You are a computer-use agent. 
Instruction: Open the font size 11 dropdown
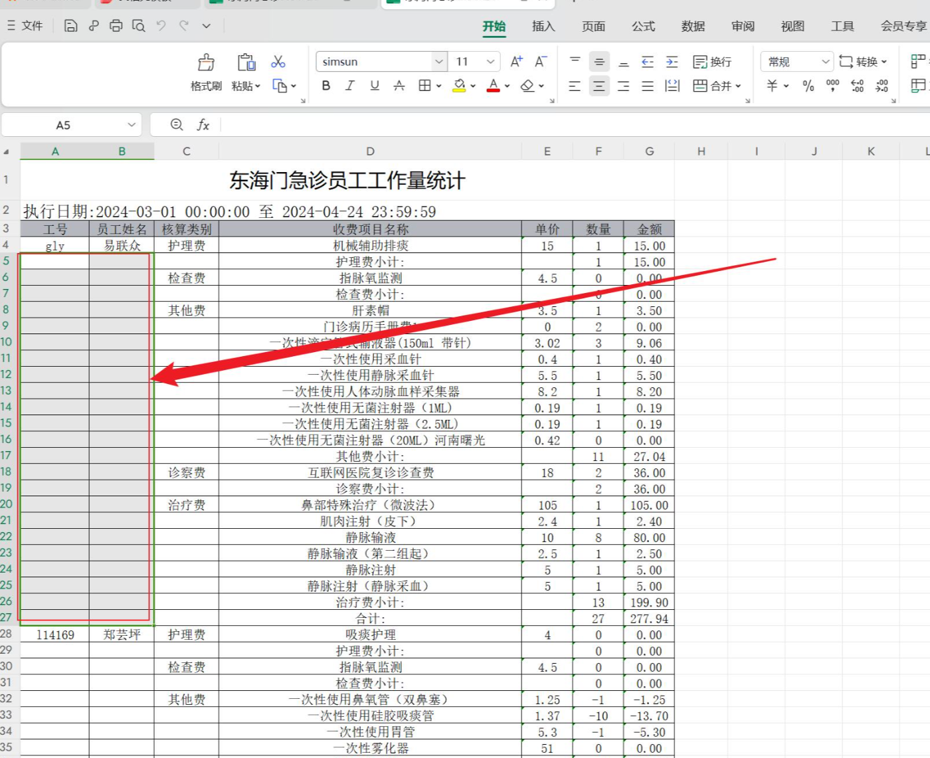pyautogui.click(x=491, y=62)
